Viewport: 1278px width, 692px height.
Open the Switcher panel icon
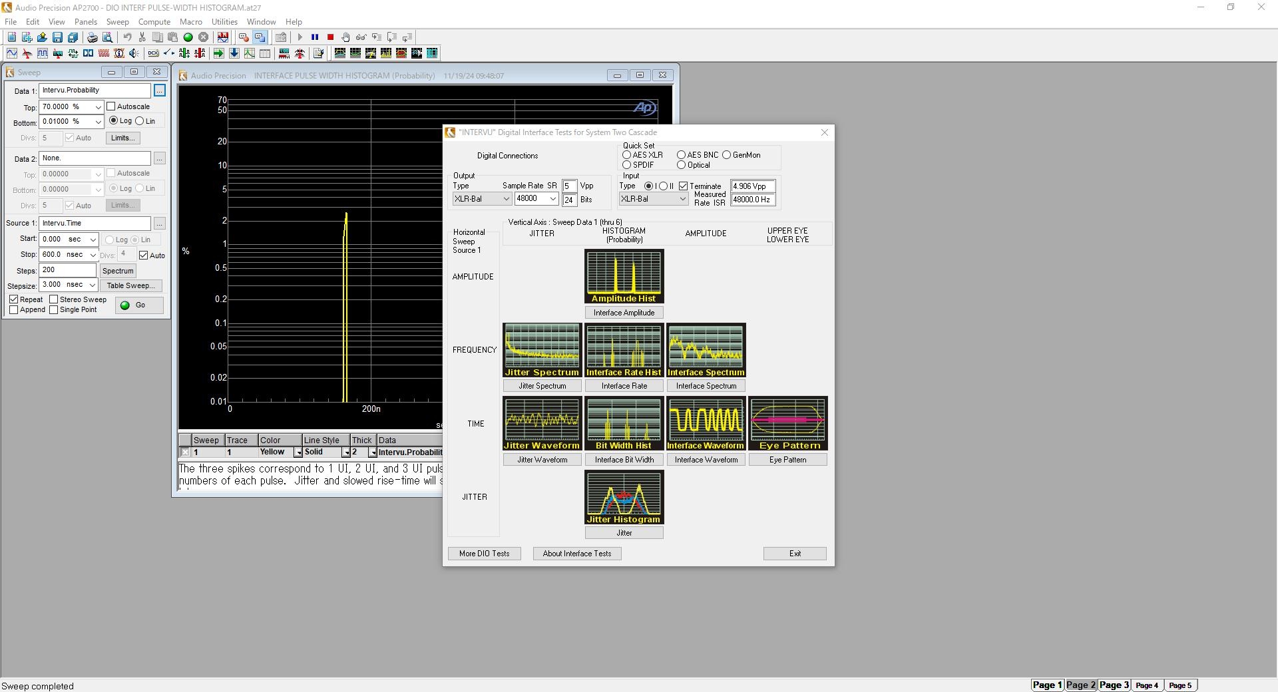(169, 53)
